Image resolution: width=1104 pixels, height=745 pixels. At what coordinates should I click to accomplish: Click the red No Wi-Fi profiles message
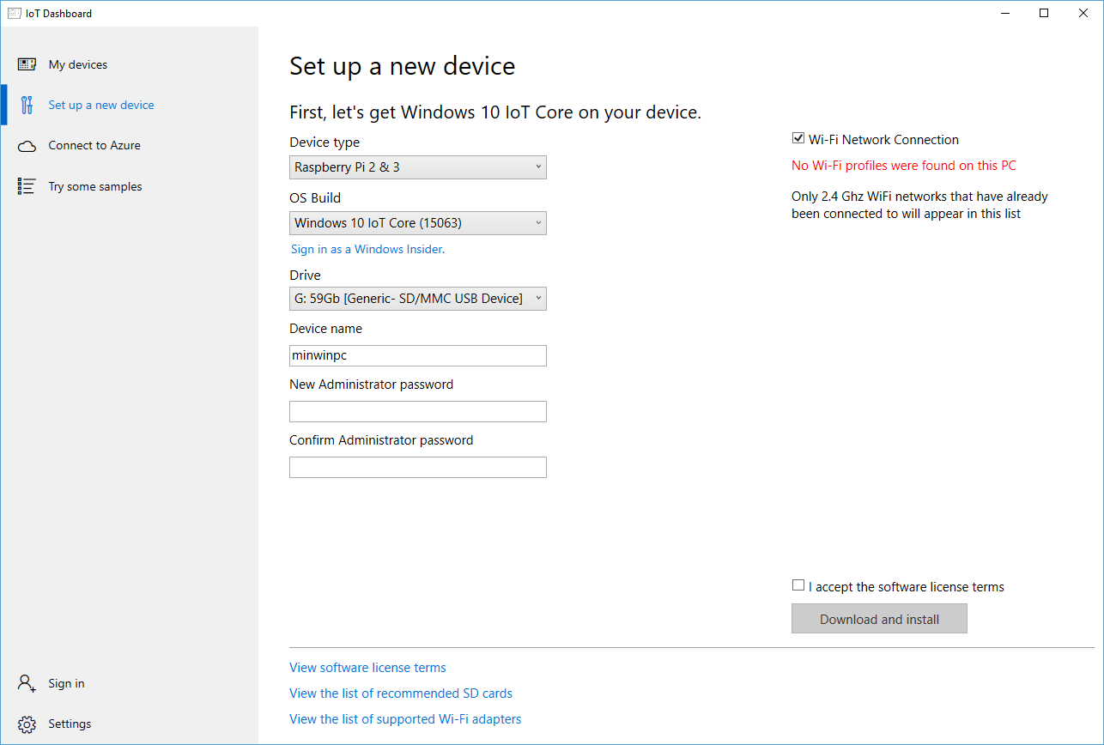pos(903,166)
